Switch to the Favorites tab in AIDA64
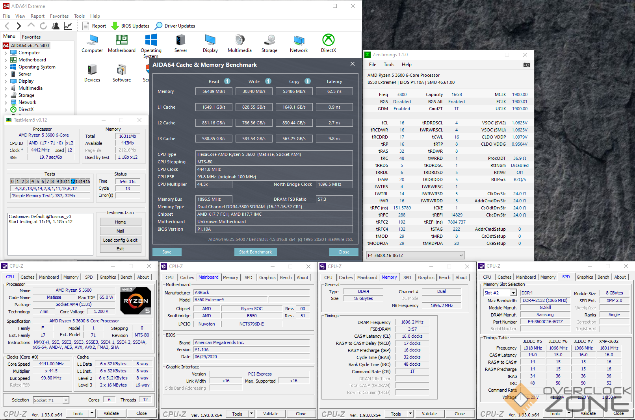This screenshot has width=635, height=420. click(x=31, y=37)
